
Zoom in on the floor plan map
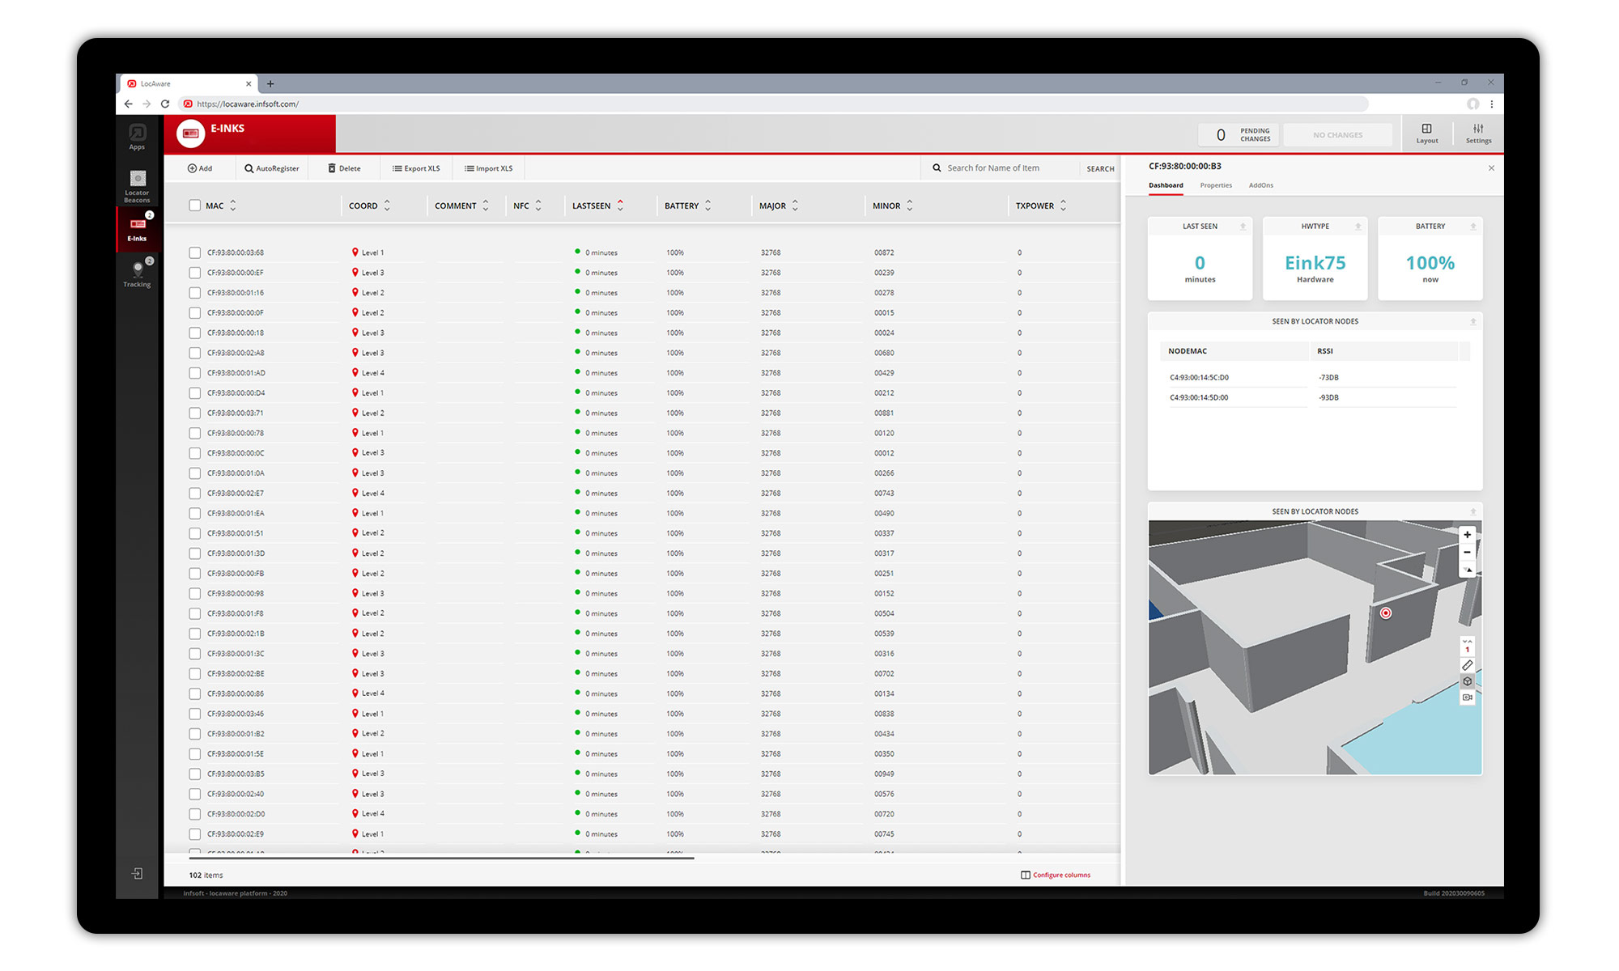click(x=1468, y=535)
